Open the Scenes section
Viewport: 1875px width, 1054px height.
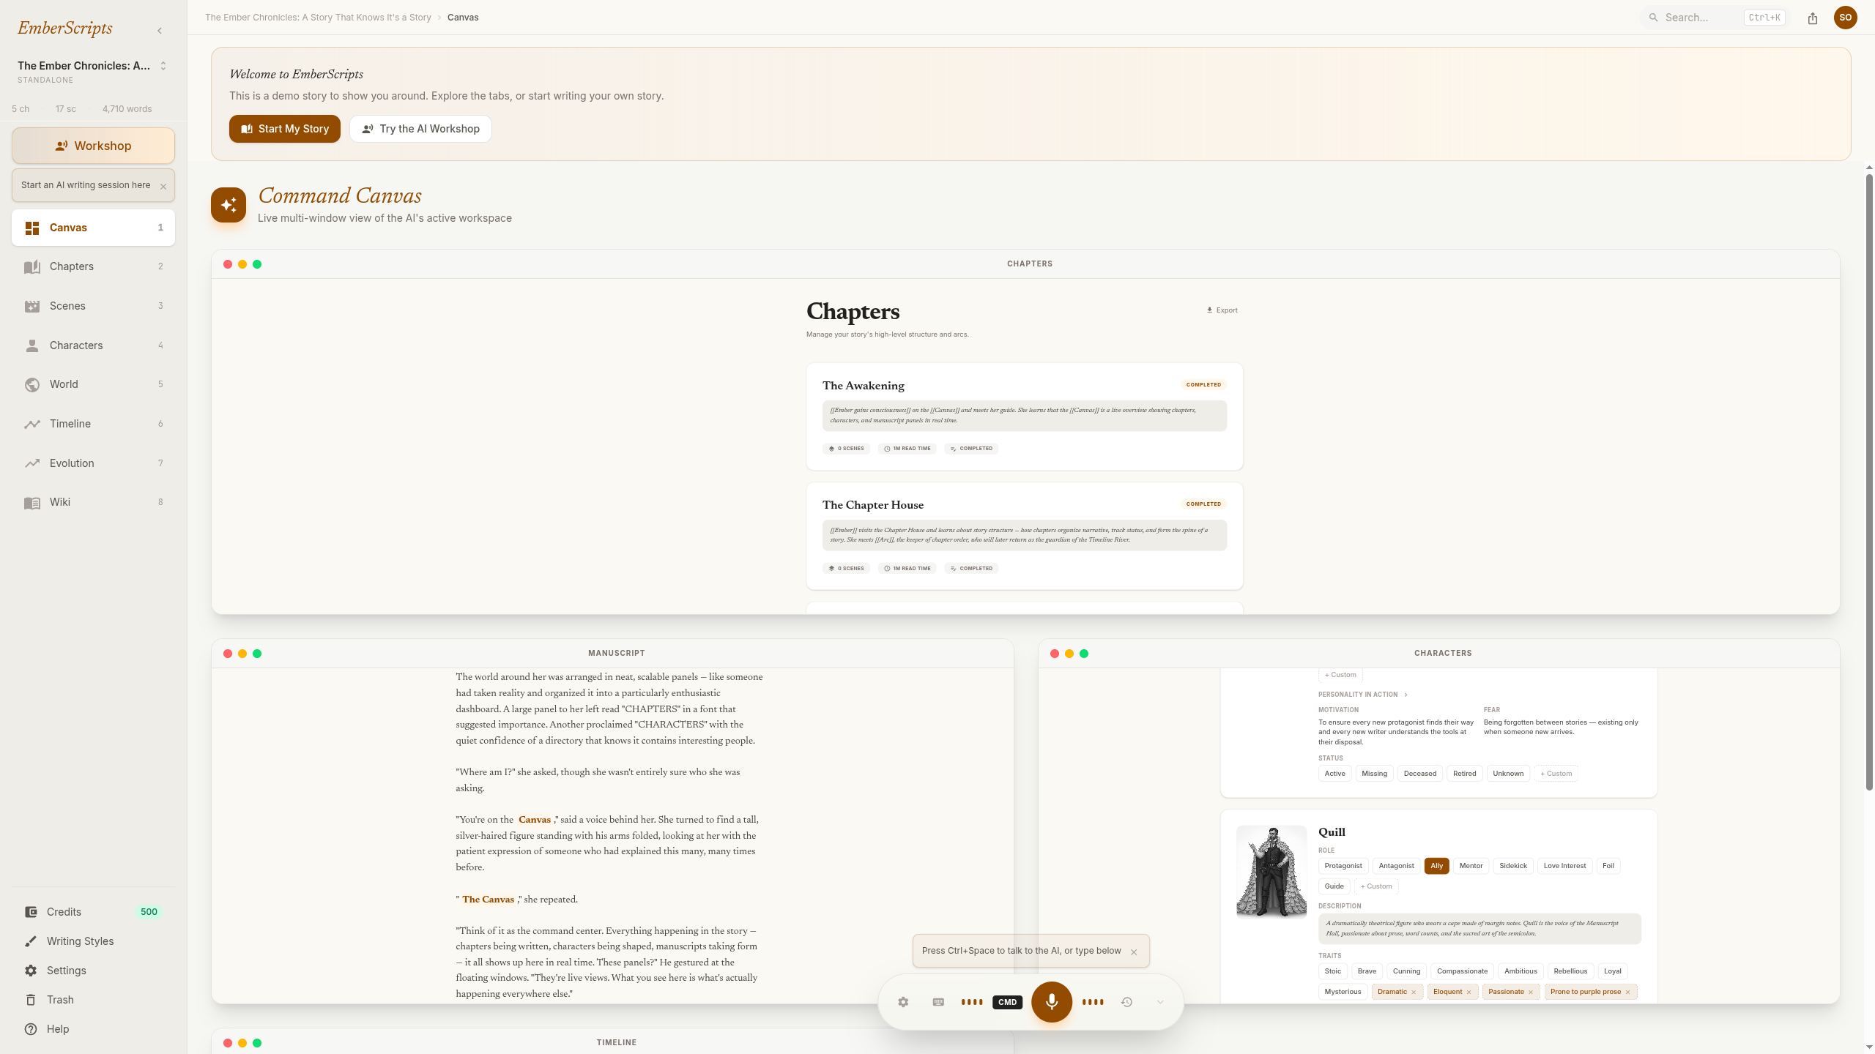point(93,306)
